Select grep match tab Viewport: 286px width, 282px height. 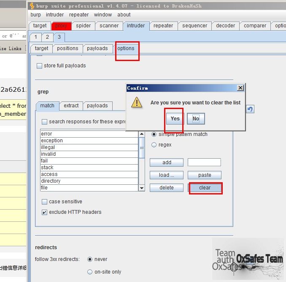click(47, 106)
